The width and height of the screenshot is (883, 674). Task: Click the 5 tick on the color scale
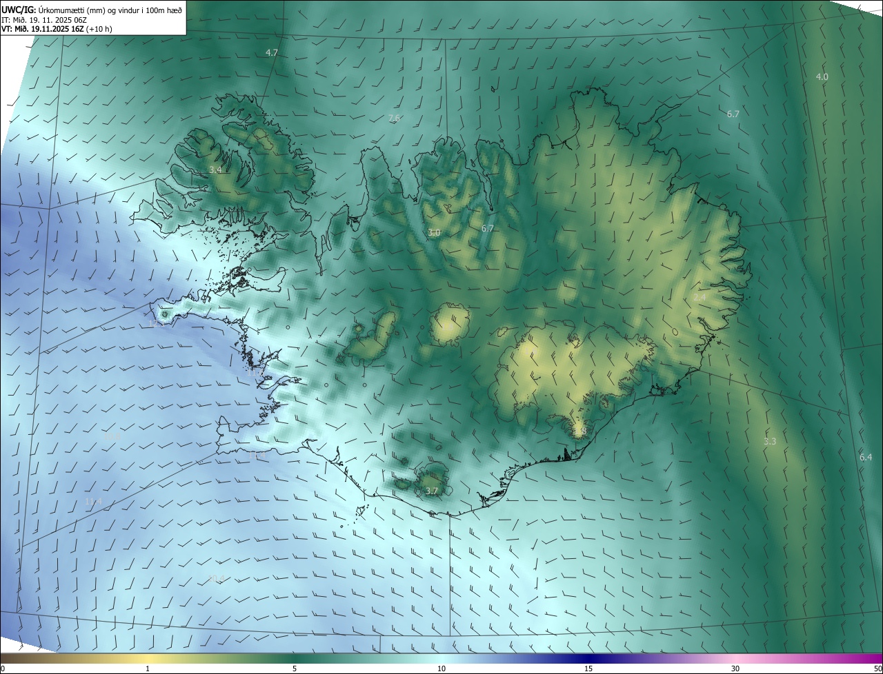click(x=295, y=668)
